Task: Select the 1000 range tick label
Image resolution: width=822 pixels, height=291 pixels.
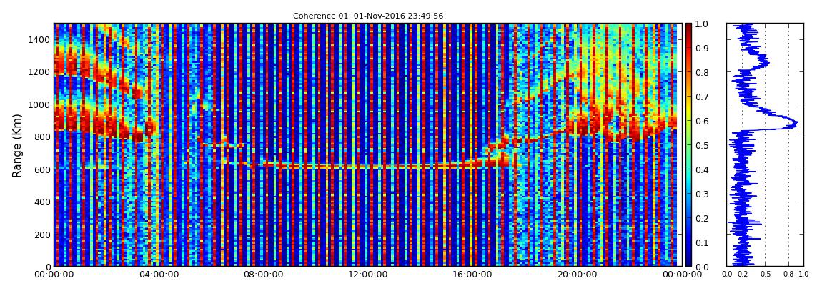Action: coord(39,104)
